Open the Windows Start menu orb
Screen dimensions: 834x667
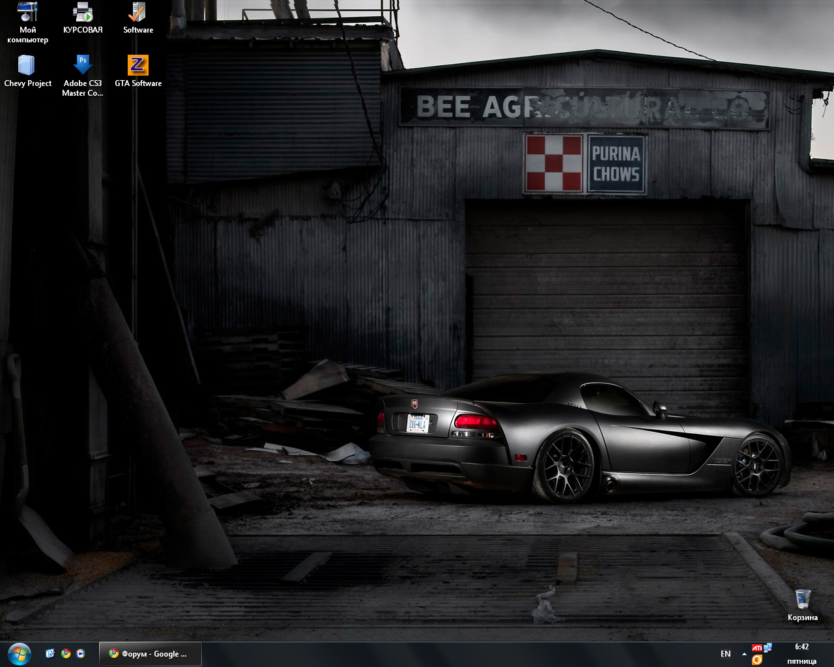(x=20, y=653)
